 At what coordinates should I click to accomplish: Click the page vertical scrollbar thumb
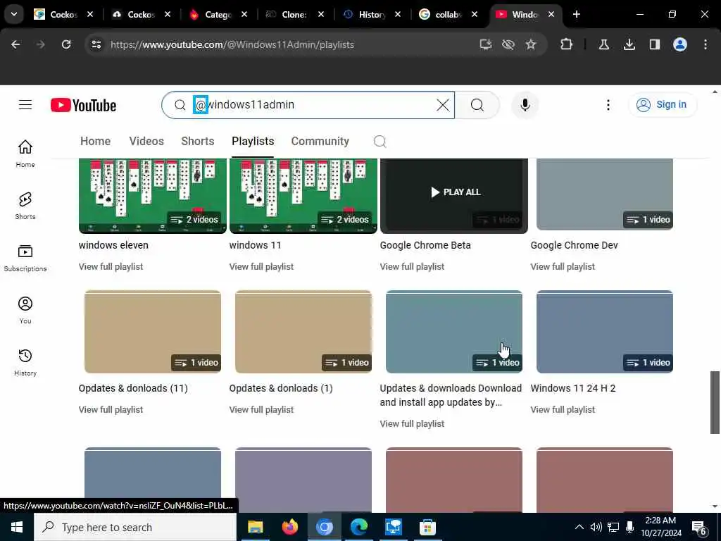715,402
